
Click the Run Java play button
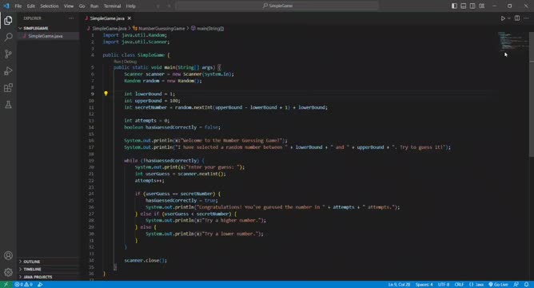pyautogui.click(x=503, y=18)
